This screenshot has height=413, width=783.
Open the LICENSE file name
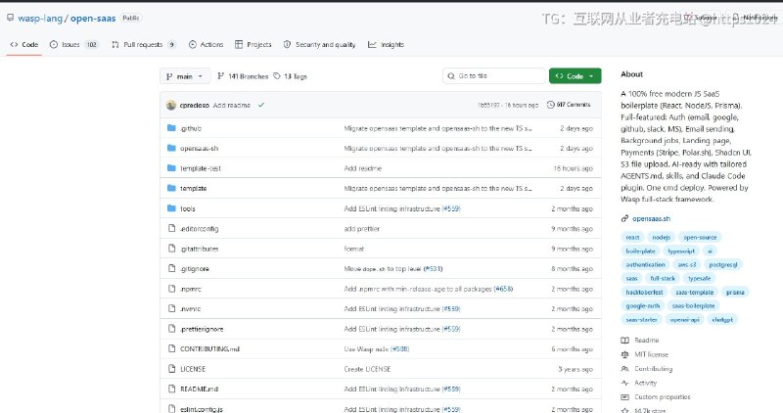coord(193,369)
